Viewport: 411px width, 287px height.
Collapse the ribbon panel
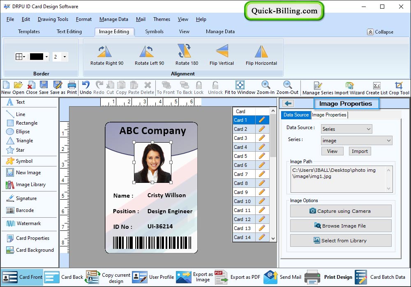[380, 32]
